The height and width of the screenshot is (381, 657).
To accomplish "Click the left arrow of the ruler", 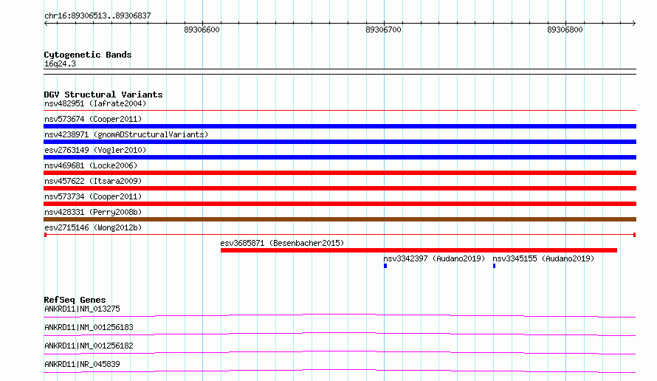I will pyautogui.click(x=46, y=23).
